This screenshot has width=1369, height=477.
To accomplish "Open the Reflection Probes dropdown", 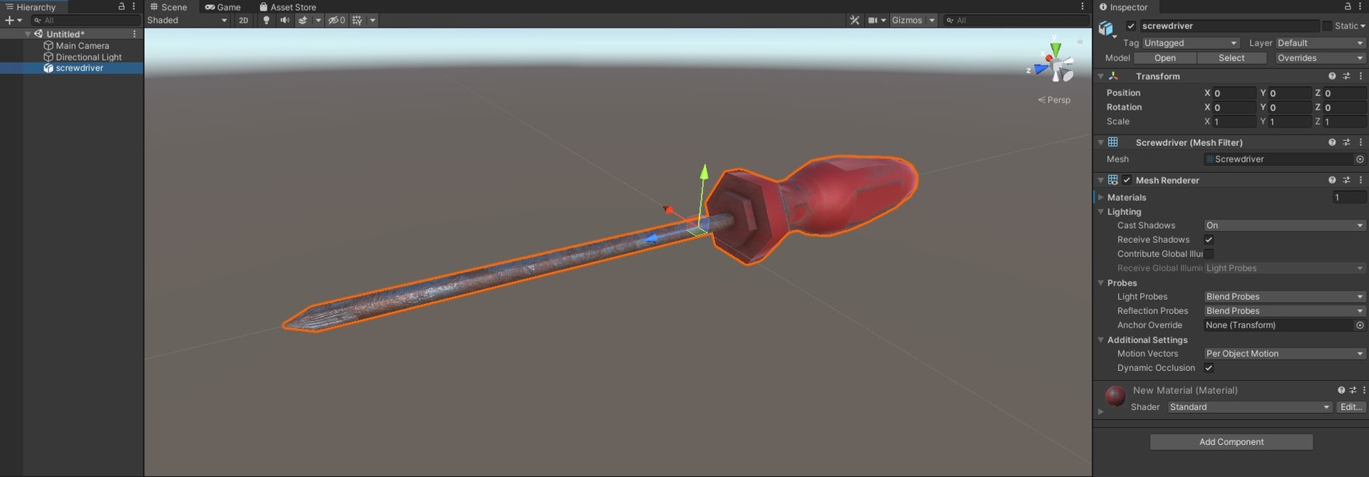I will click(1285, 311).
